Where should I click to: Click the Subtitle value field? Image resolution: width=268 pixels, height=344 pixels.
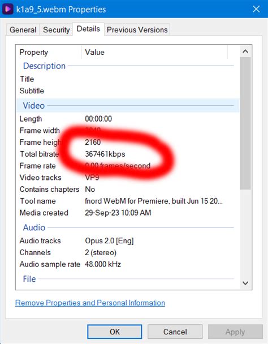tap(161, 91)
